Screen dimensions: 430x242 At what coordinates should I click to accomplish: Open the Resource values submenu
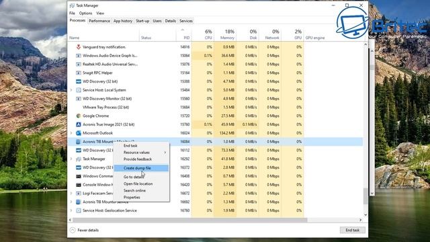[142, 153]
